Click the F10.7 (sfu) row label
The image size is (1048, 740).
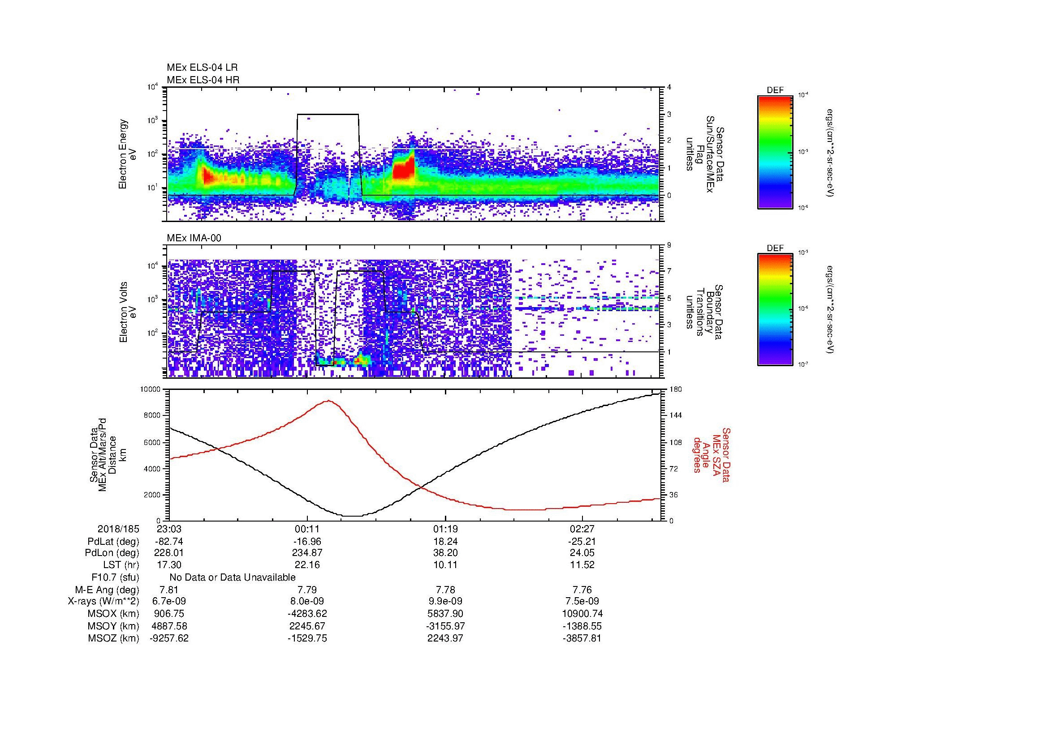click(x=115, y=577)
